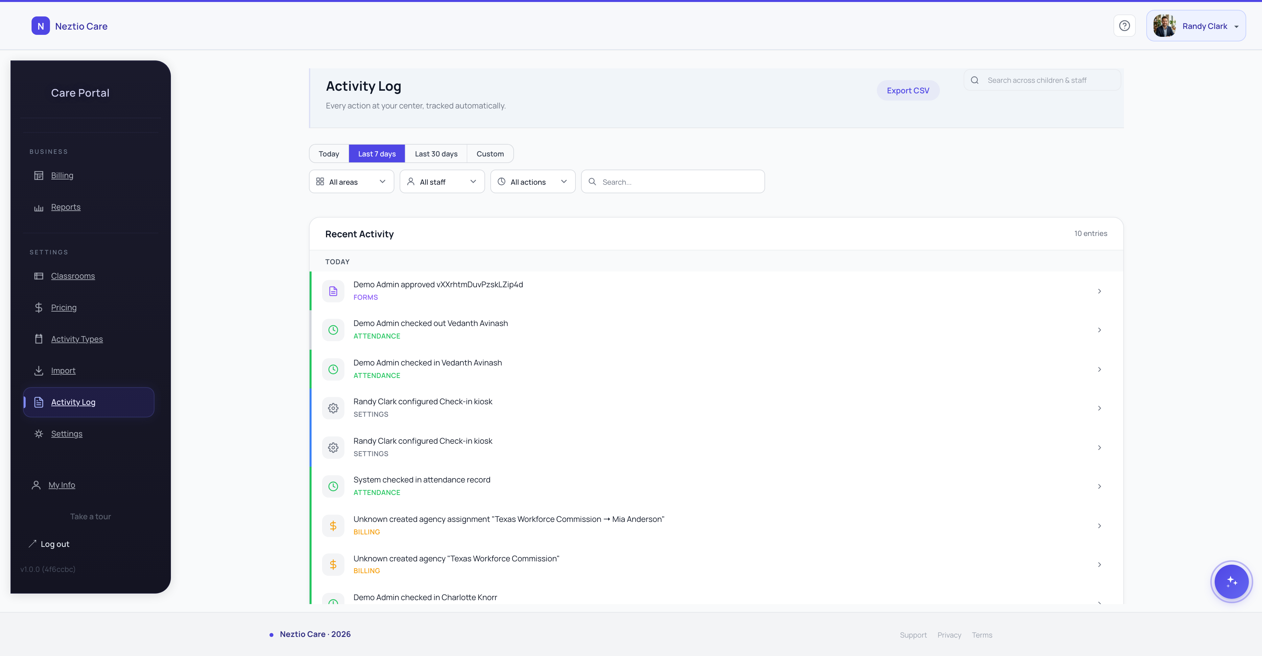Click the forms document icon on approved entry
The width and height of the screenshot is (1262, 656).
coord(333,291)
